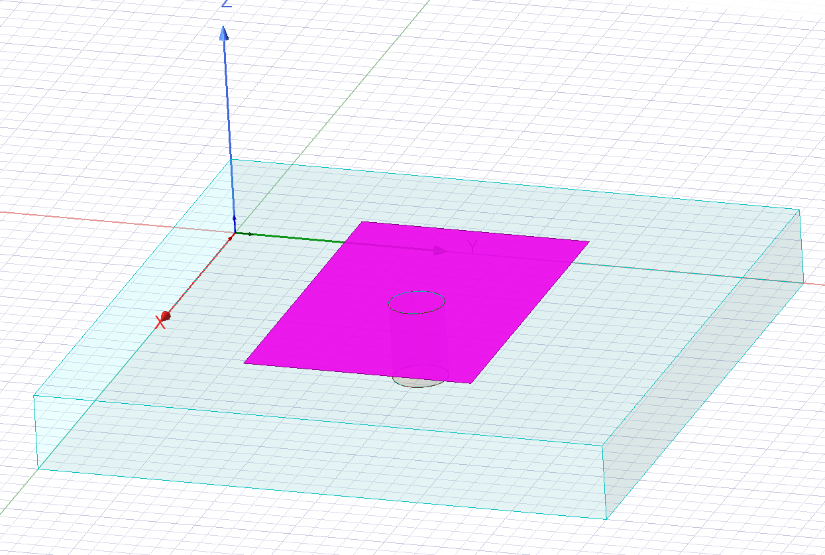Click the blue Z axis arrowhead

(x=224, y=33)
